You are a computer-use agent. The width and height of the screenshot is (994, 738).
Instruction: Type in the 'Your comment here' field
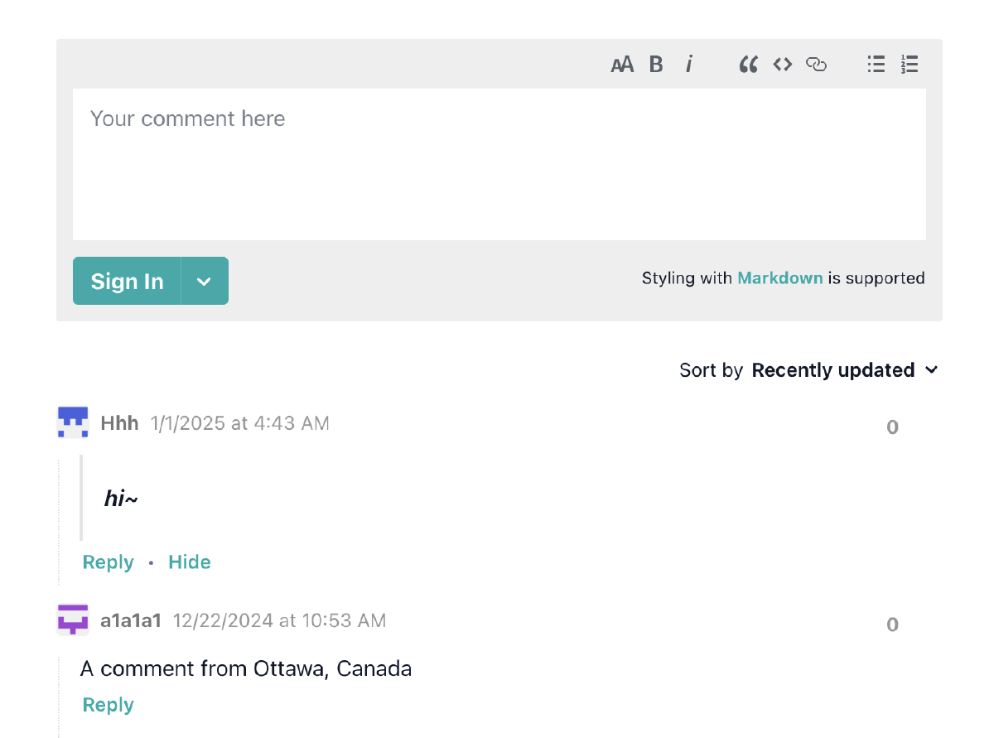(x=499, y=164)
